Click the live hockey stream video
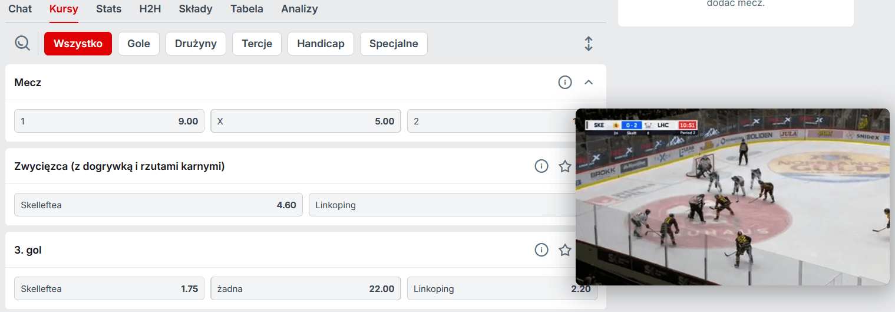 pyautogui.click(x=732, y=201)
